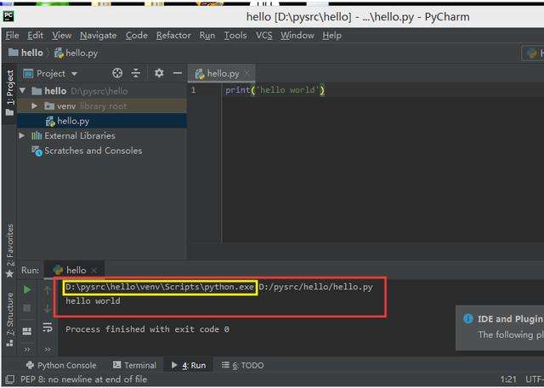Click hello.py in breadcrumb navigation bar
544x388 pixels.
pyautogui.click(x=76, y=53)
